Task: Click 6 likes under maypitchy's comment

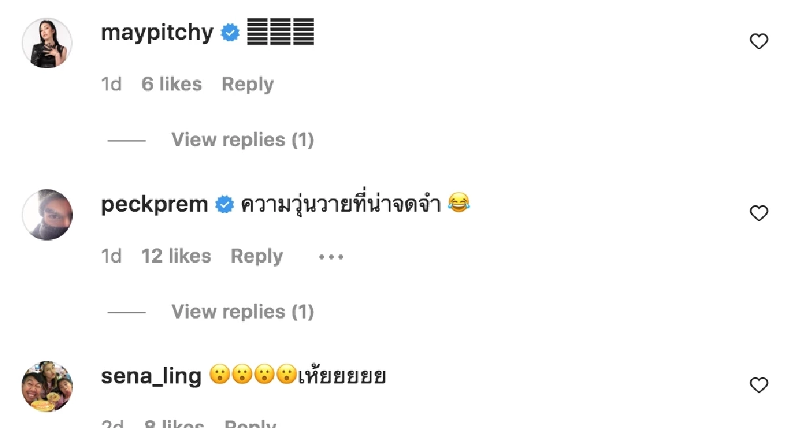Action: [172, 83]
